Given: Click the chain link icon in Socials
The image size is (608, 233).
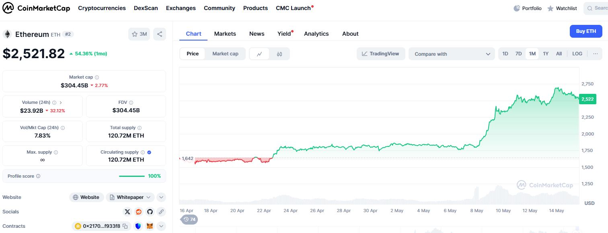Looking at the screenshot, I should (x=161, y=211).
